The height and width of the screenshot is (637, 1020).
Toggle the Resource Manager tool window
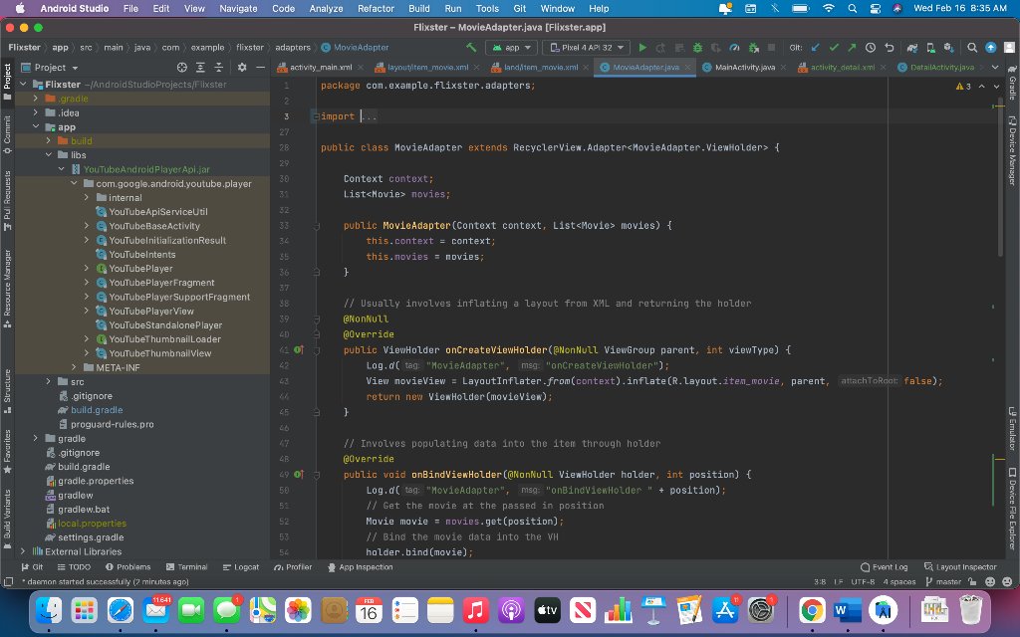click(7, 290)
